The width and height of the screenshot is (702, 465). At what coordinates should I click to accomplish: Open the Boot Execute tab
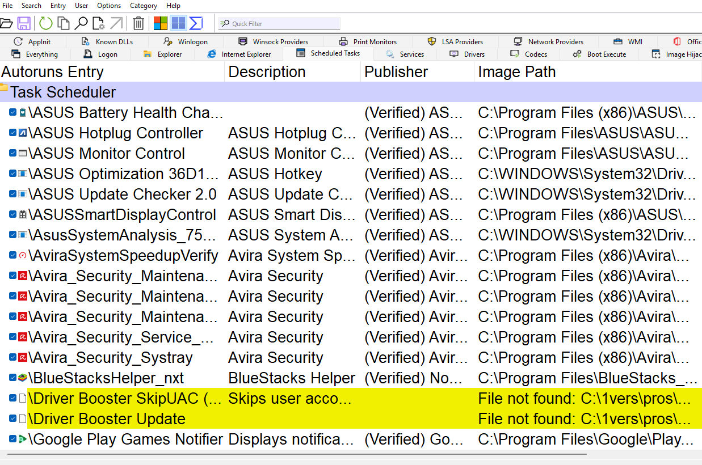point(599,54)
